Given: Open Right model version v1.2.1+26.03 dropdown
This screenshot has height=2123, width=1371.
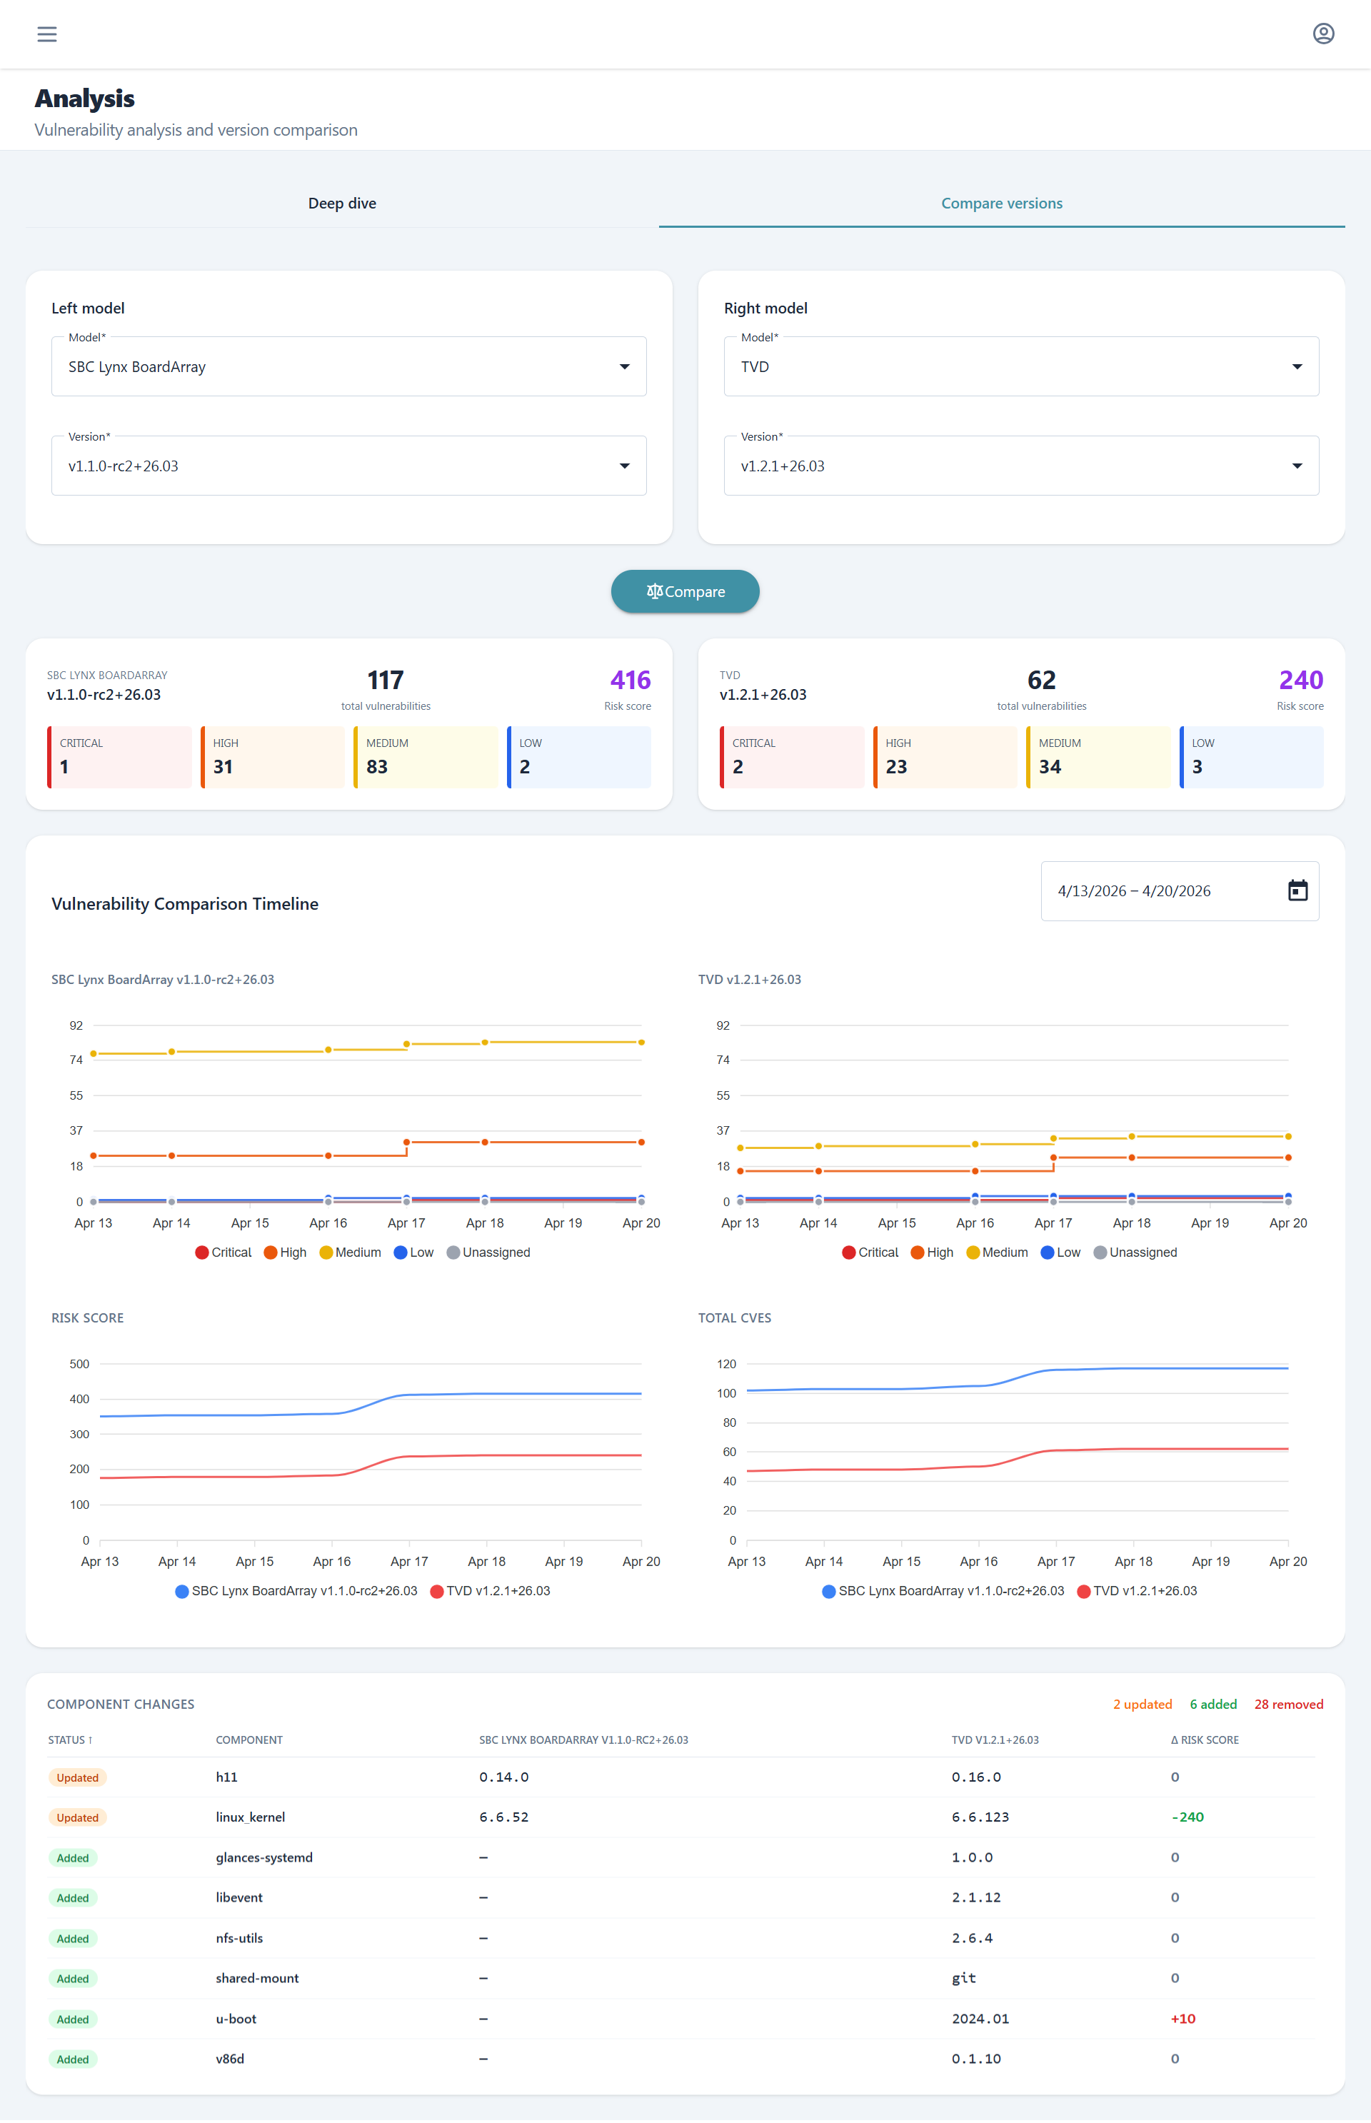Looking at the screenshot, I should coord(1020,466).
